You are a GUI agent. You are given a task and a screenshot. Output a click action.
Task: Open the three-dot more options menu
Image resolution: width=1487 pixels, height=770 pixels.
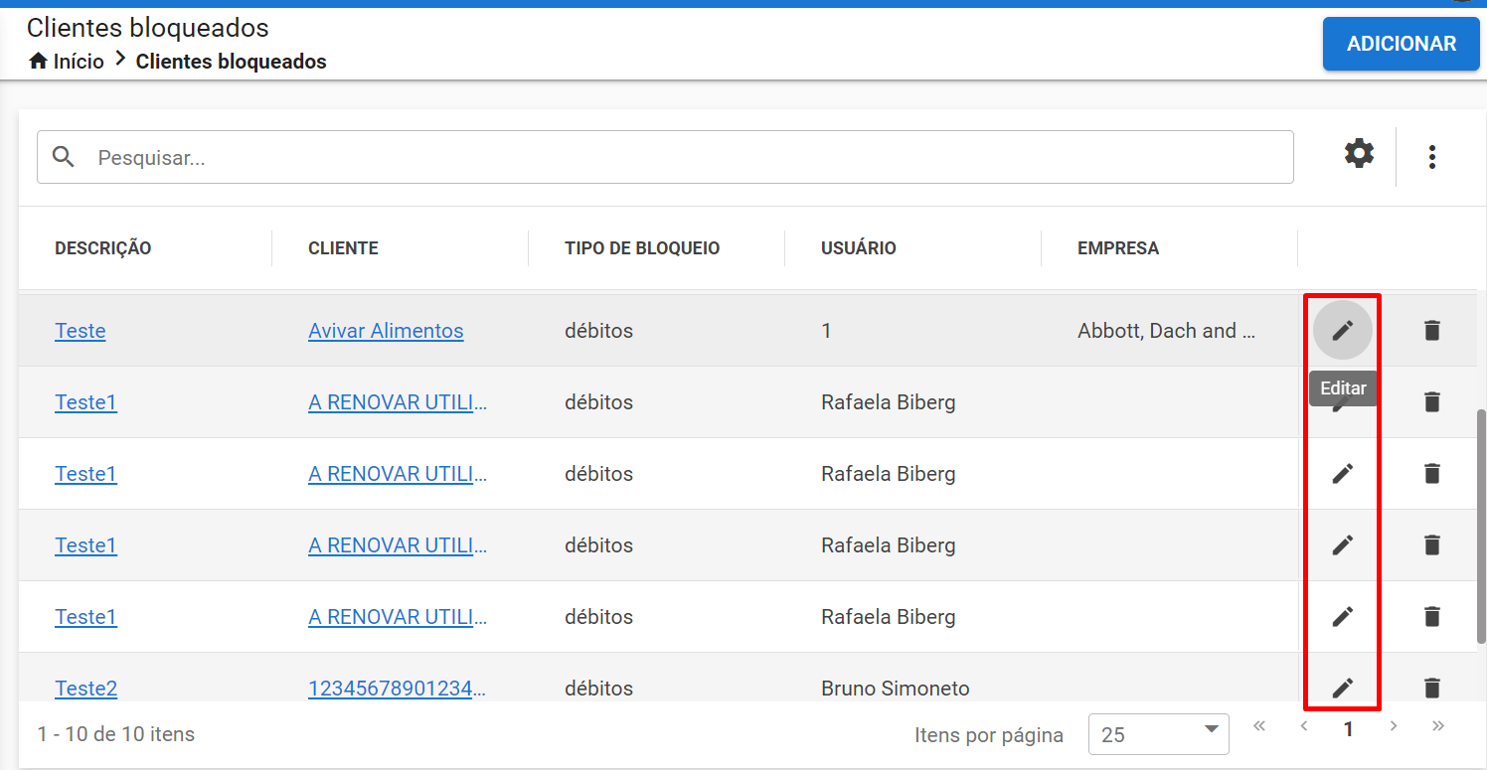coord(1432,157)
